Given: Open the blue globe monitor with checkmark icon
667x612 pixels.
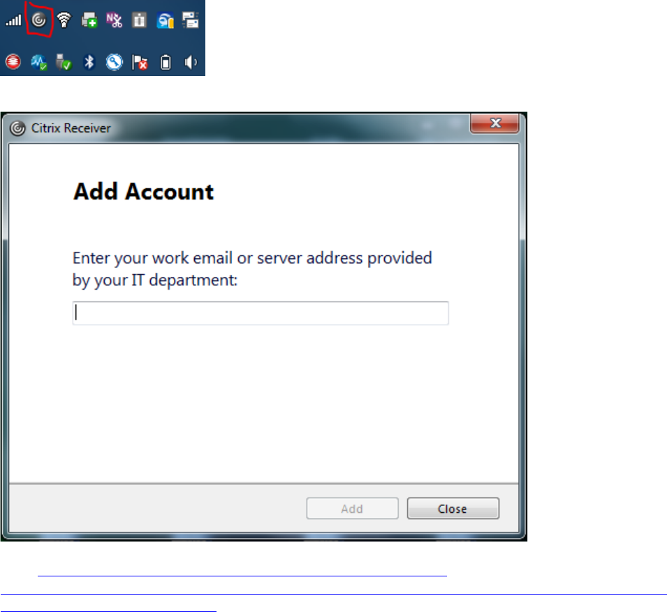Looking at the screenshot, I should 38,62.
